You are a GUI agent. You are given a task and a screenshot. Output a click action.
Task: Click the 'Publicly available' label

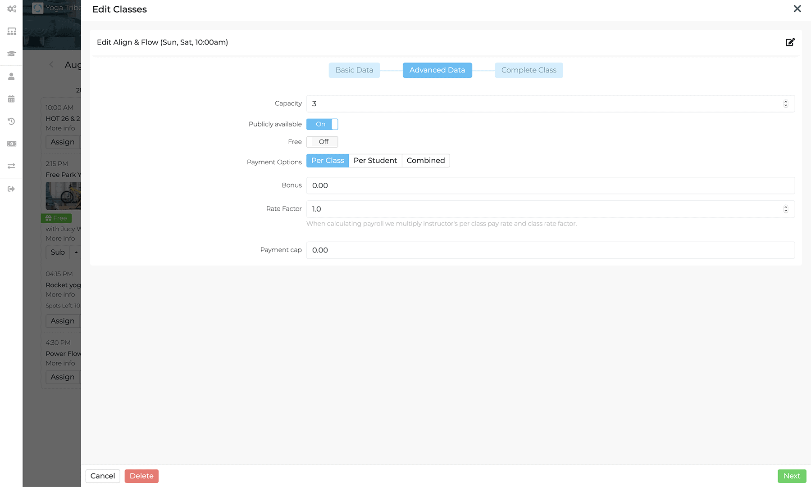[275, 124]
